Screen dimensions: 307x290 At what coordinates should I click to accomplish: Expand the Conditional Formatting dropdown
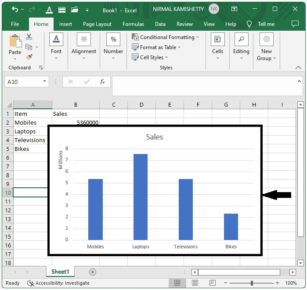click(166, 37)
